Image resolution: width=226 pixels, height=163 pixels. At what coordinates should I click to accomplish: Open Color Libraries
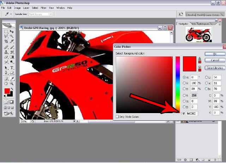[x=215, y=68]
